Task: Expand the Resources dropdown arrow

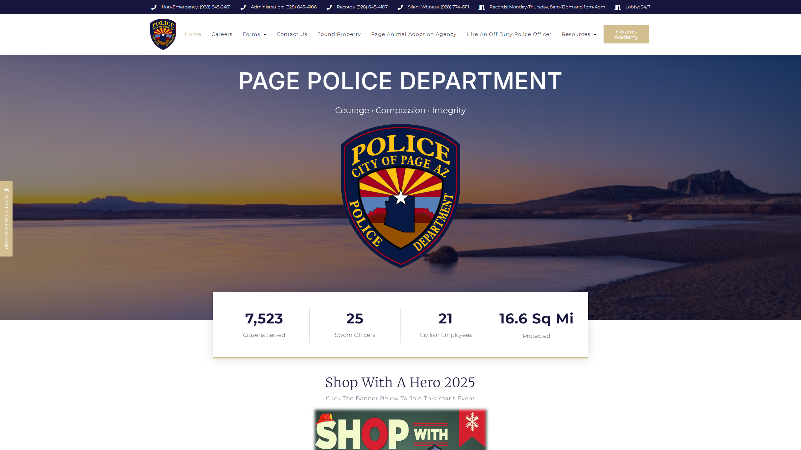Action: click(595, 34)
